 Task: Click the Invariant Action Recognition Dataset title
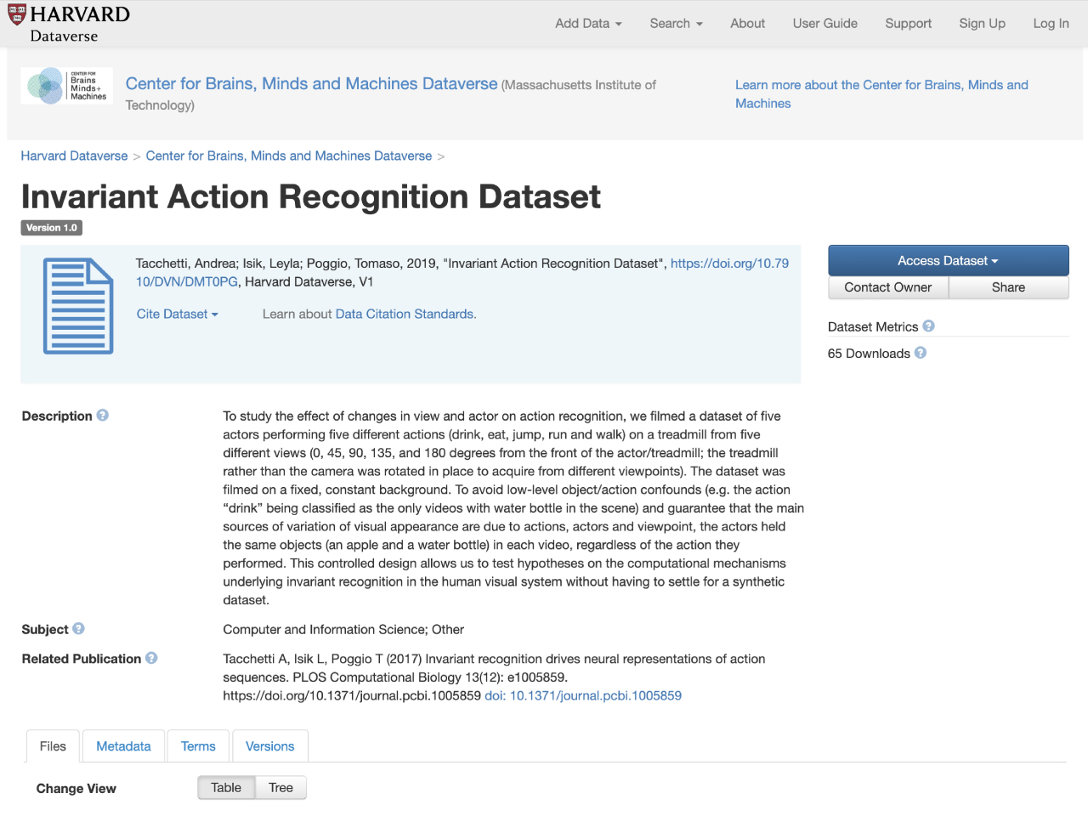[311, 197]
